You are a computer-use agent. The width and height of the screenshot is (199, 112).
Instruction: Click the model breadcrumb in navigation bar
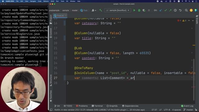click(75, 10)
